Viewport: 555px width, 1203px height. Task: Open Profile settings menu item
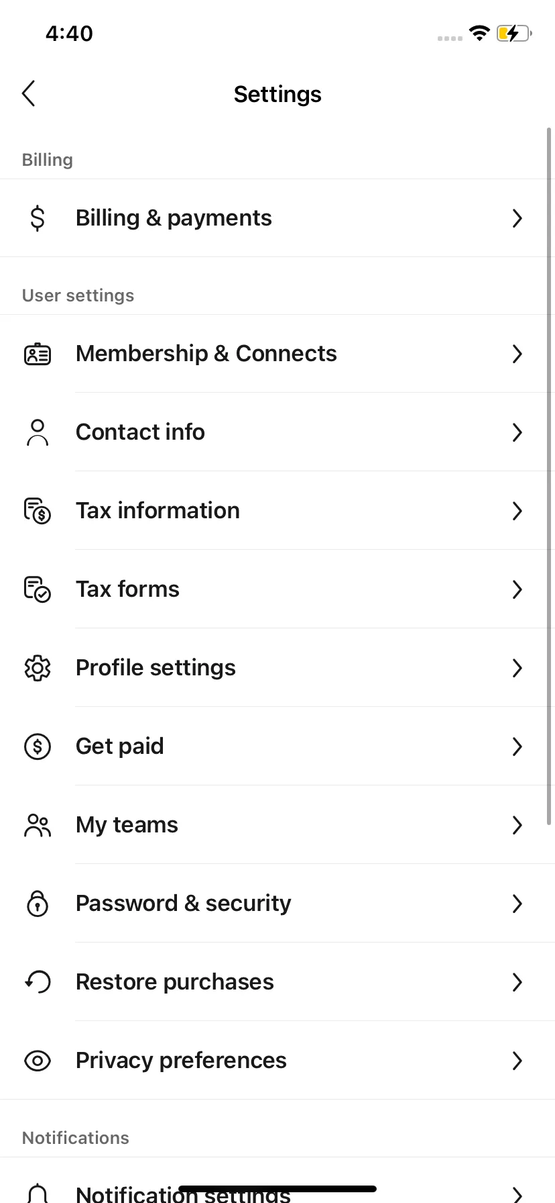click(277, 668)
